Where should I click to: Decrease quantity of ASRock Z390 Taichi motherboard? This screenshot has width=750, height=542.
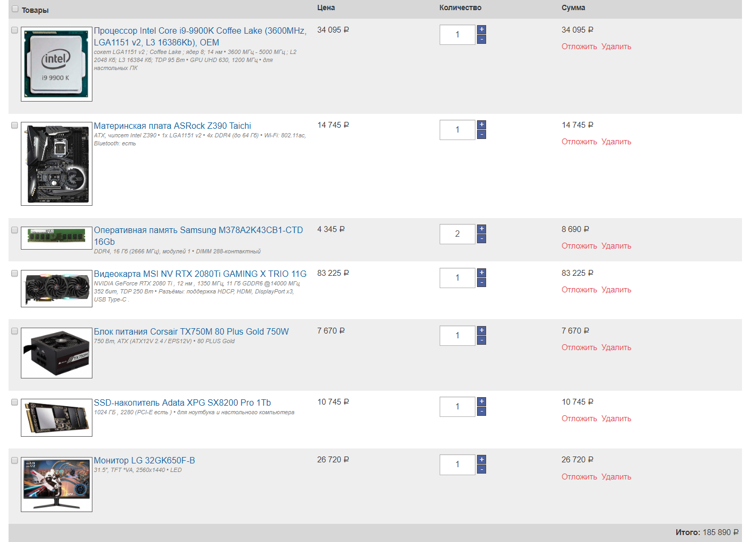coord(481,135)
